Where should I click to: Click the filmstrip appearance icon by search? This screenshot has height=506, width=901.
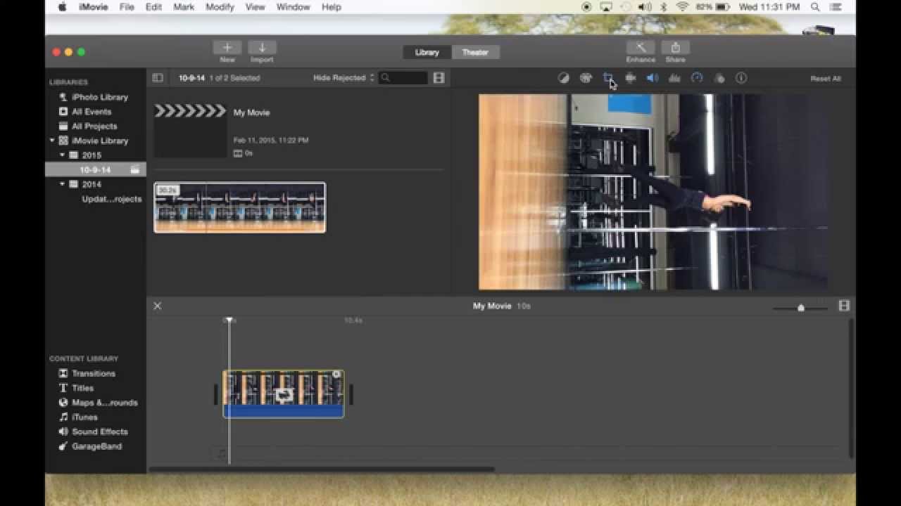[439, 78]
